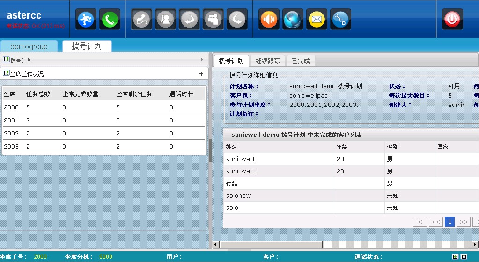
Task: Expand the 拨号计划 accordion panel arrow
Action: pyautogui.click(x=201, y=60)
